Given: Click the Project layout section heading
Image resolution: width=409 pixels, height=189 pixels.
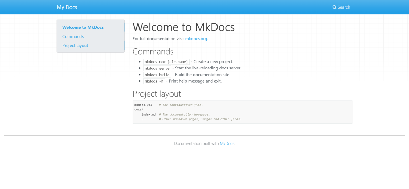Looking at the screenshot, I should (157, 94).
